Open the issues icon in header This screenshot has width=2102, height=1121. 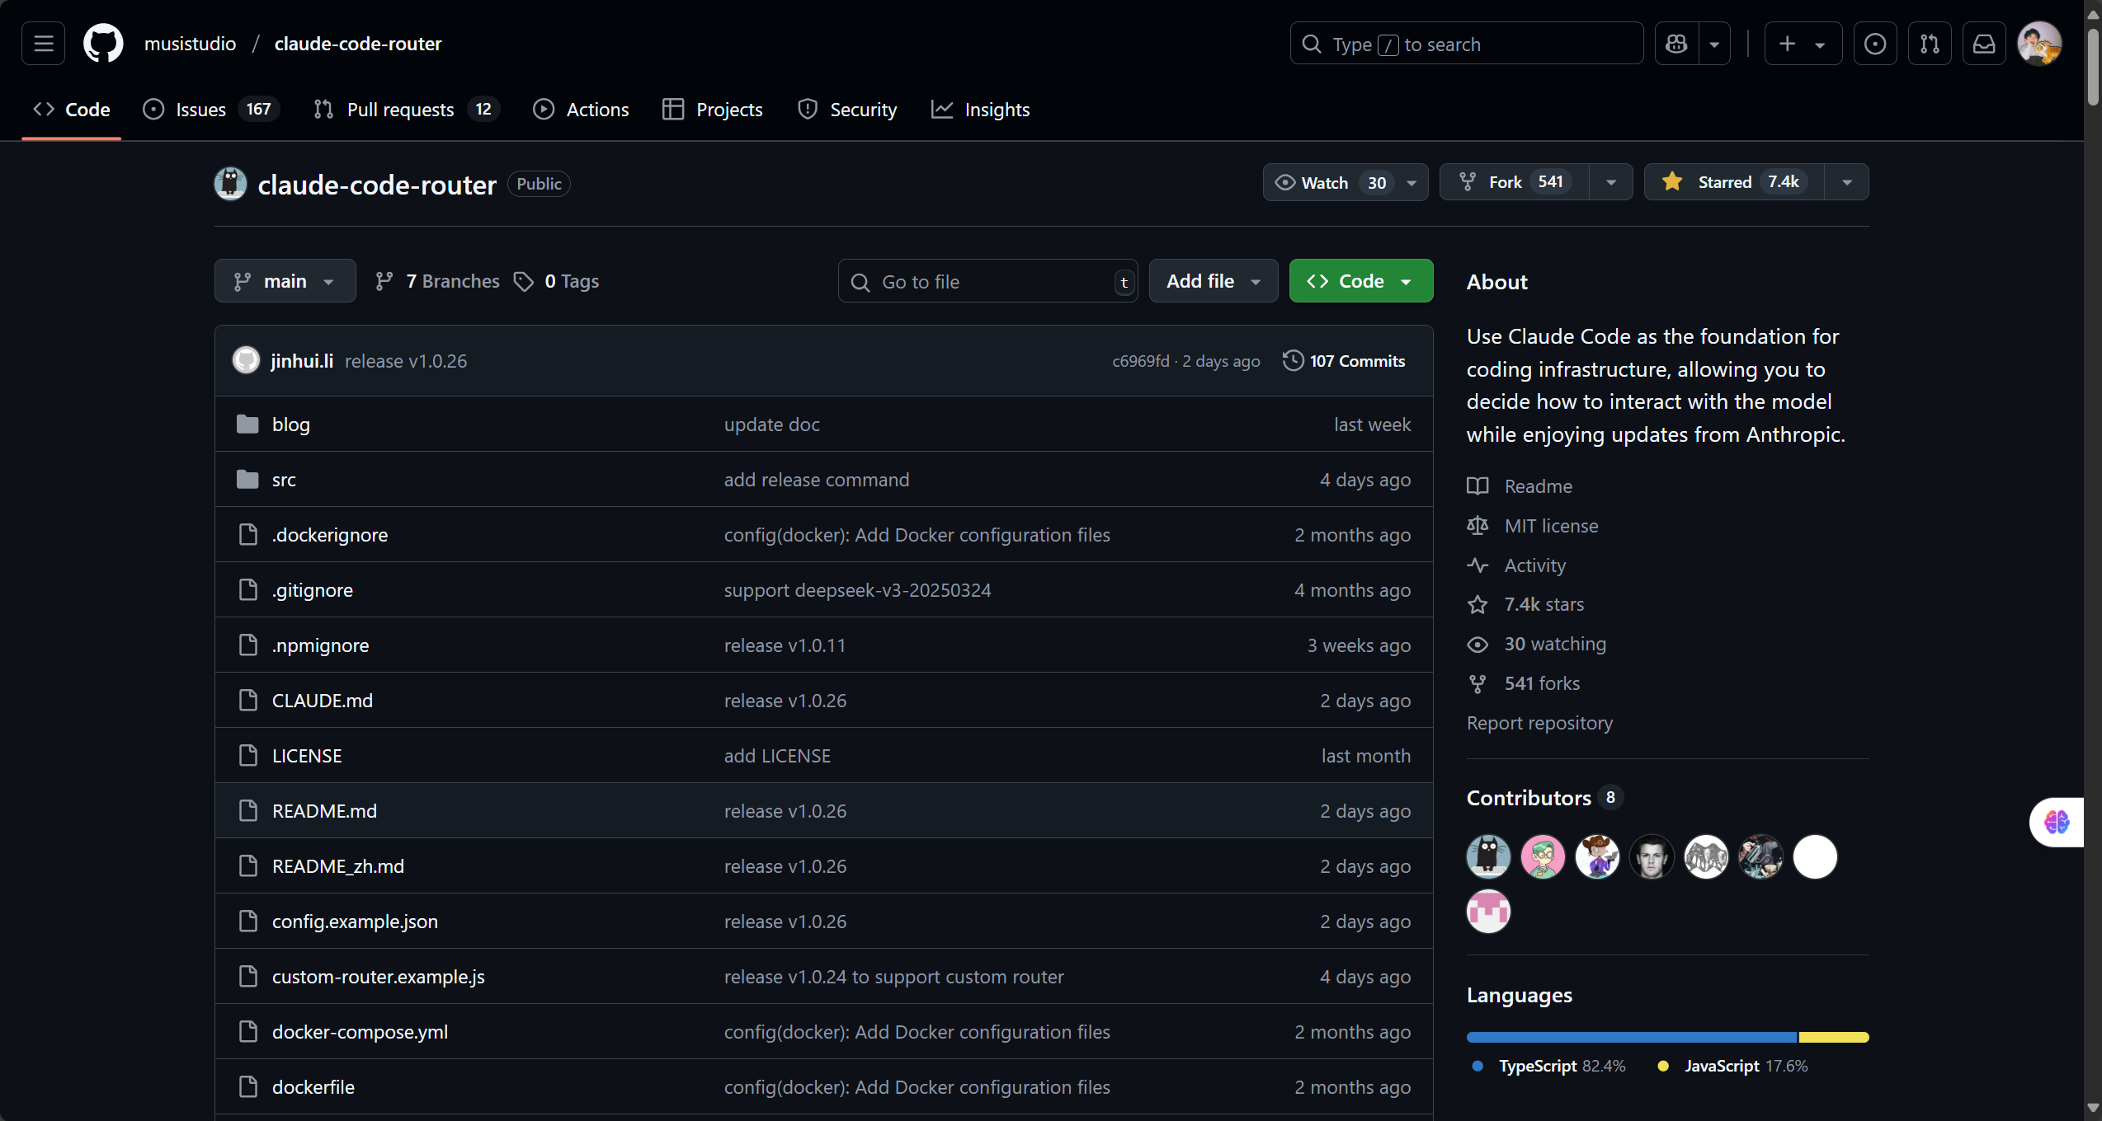click(x=1874, y=44)
